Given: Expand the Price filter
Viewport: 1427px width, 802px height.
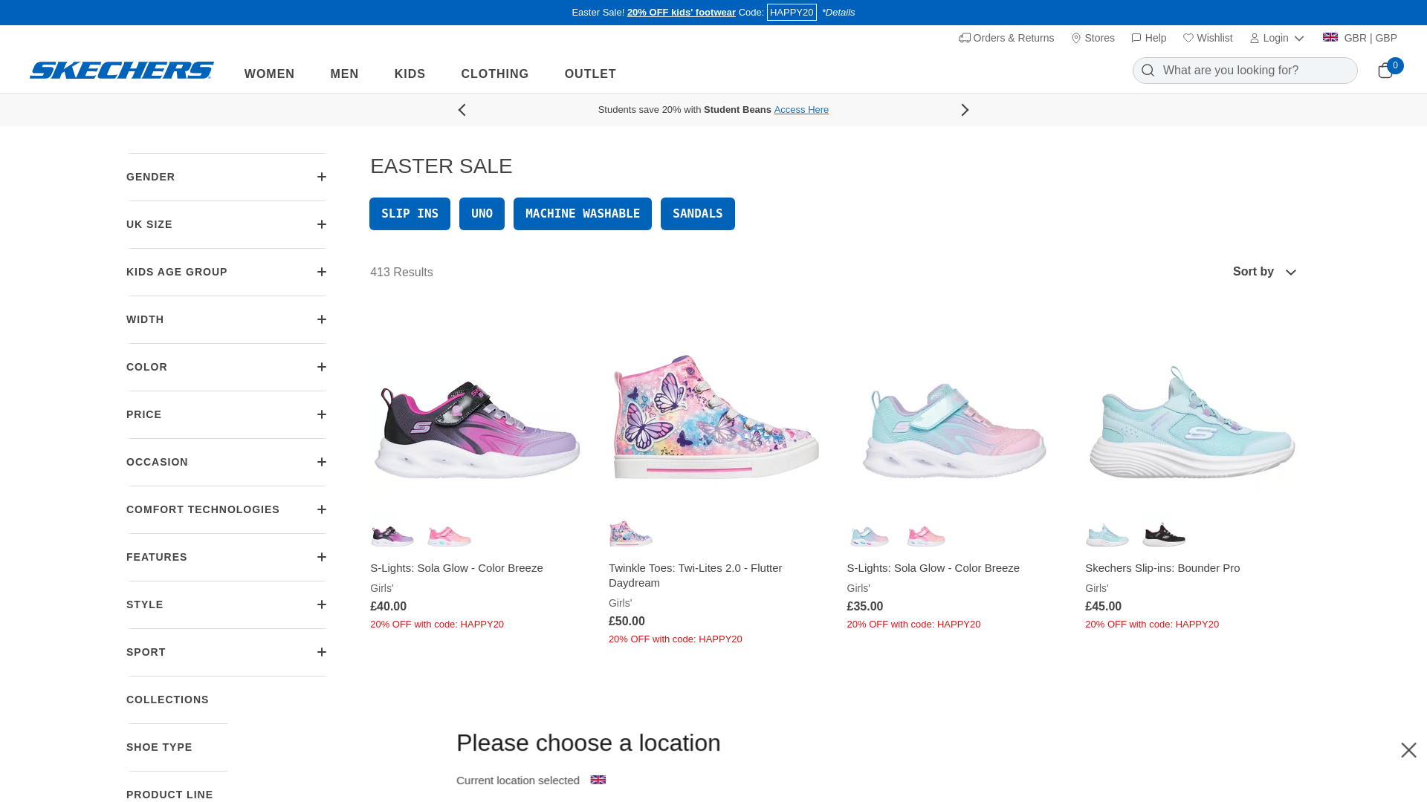Looking at the screenshot, I should tap(227, 414).
